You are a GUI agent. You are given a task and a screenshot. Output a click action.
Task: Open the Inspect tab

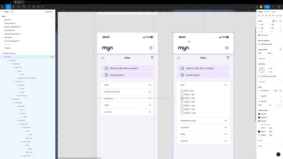pos(274,12)
